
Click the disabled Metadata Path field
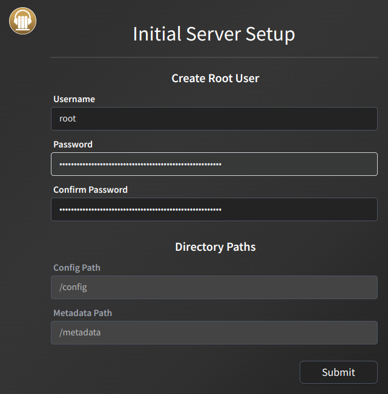click(214, 332)
